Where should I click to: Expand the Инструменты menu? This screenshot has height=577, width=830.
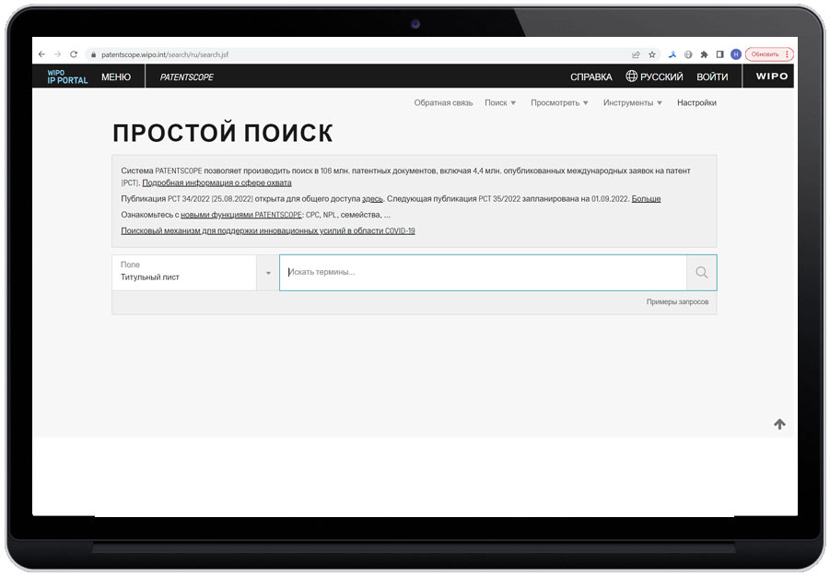pos(634,102)
